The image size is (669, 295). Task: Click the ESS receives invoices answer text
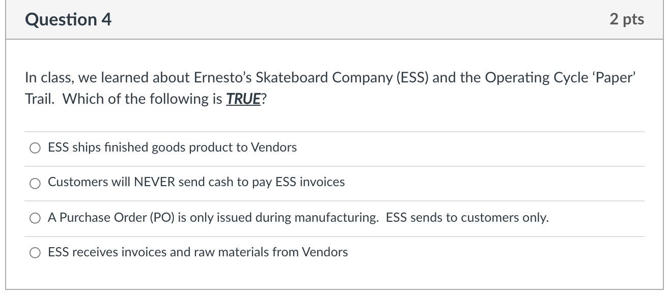coord(198,252)
